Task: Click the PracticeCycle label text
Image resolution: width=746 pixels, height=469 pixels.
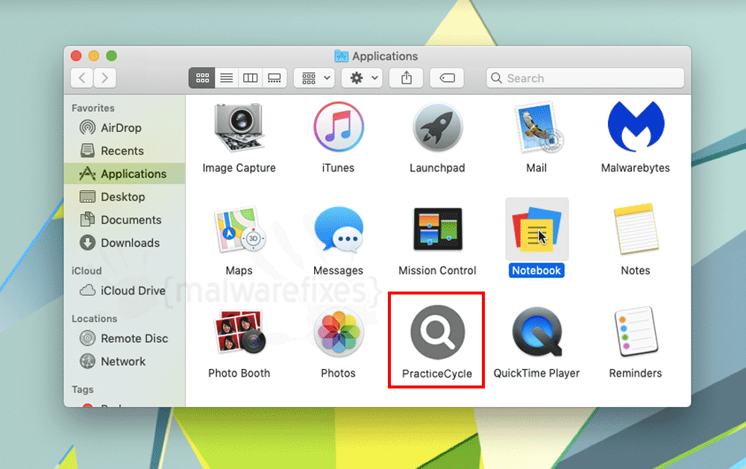Action: (437, 374)
